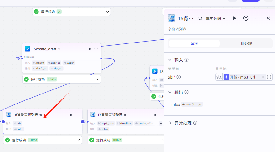The image size is (275, 152).
Task: Expand the 异常处理 section
Action: 170,123
